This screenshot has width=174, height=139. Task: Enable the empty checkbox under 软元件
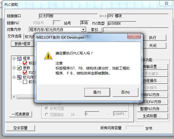click(25, 82)
